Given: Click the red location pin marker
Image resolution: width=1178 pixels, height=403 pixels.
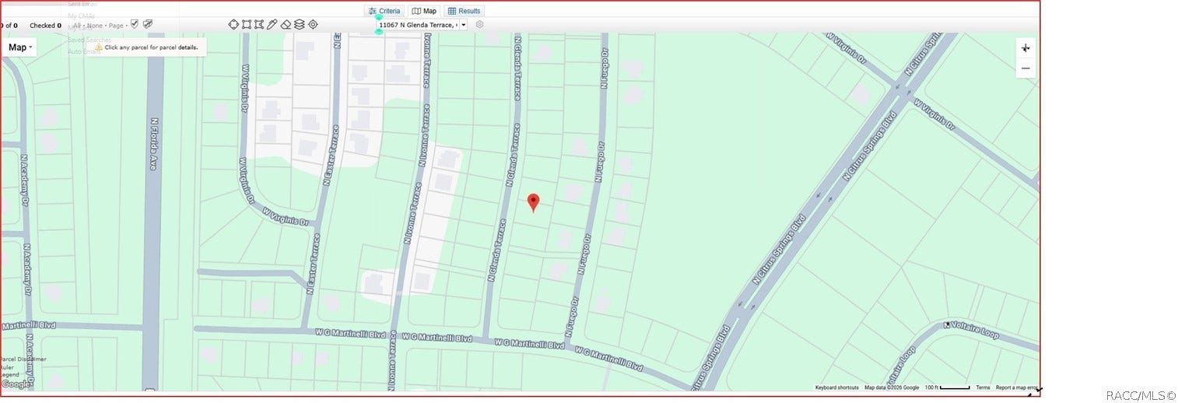Looking at the screenshot, I should [533, 203].
